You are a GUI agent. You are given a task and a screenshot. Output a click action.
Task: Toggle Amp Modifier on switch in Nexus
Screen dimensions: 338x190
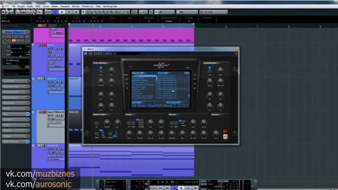point(210,69)
